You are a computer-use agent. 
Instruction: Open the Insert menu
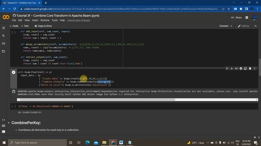tap(35, 20)
